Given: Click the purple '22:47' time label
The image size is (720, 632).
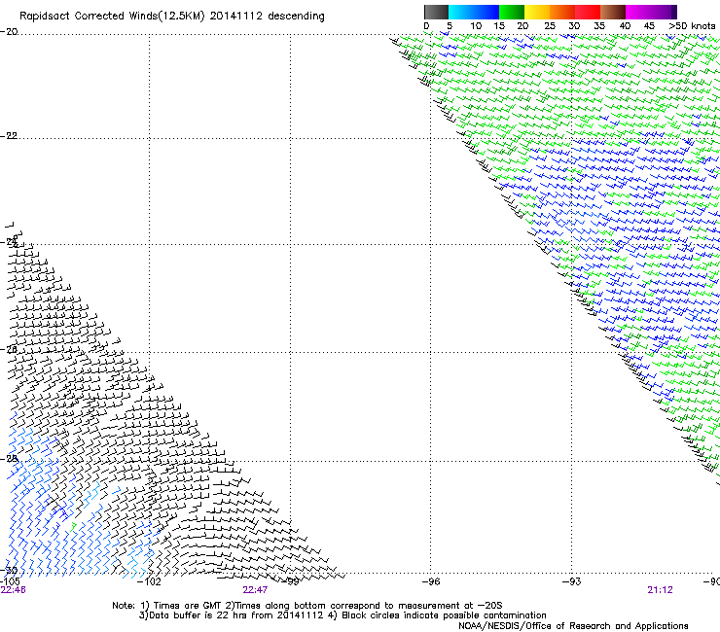Looking at the screenshot, I should point(255,590).
